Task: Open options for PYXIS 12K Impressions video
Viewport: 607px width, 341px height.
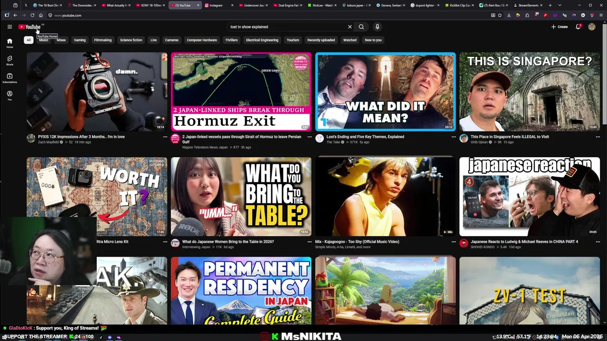Action: [165, 137]
